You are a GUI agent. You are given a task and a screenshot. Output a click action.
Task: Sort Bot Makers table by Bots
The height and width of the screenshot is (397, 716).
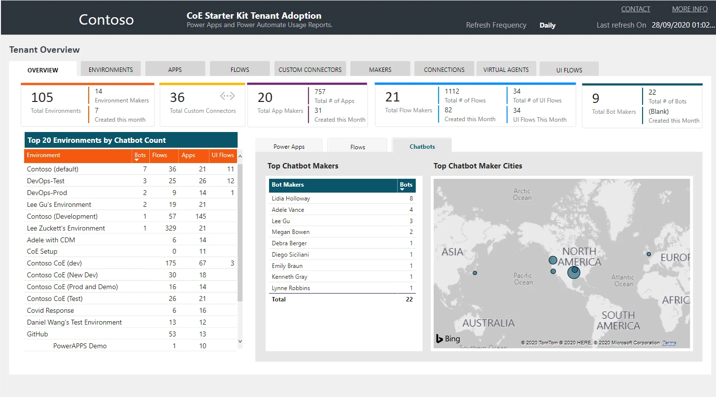pyautogui.click(x=406, y=185)
